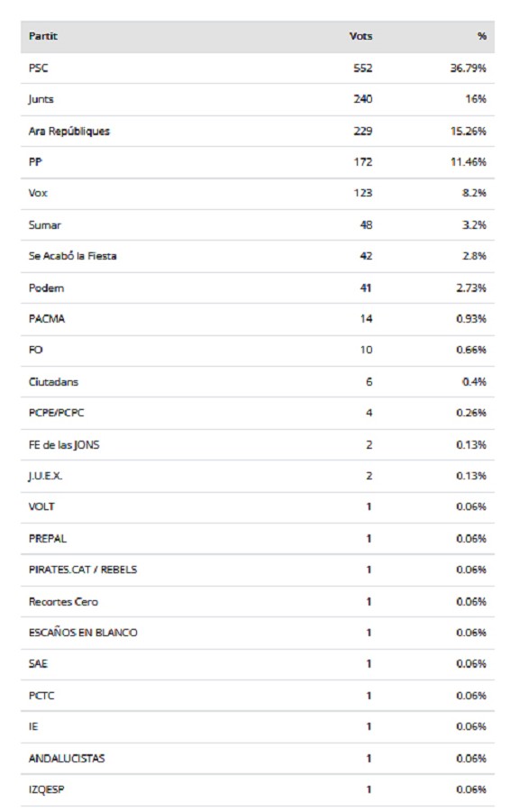
Task: Click the PP vote count 172
Action: (363, 162)
